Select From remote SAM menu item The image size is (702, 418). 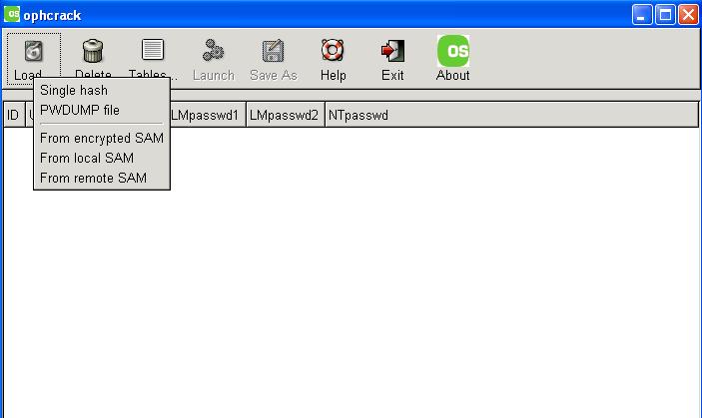click(x=93, y=179)
